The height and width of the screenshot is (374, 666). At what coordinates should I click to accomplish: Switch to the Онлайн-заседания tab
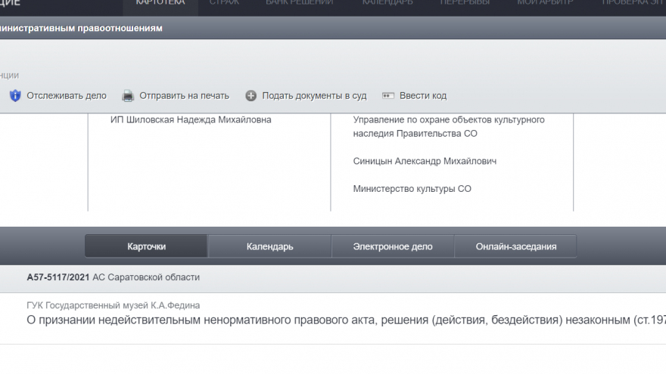coord(515,246)
